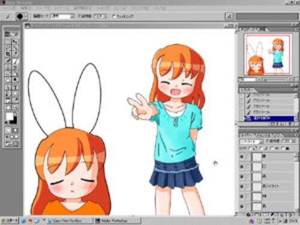Open the Navigator panel flyout menu

pyautogui.click(x=296, y=29)
